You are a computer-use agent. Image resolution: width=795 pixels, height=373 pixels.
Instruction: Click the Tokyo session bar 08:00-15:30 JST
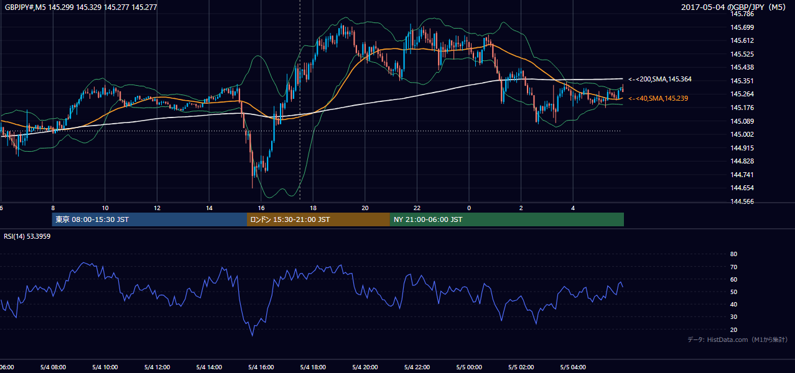(x=149, y=219)
